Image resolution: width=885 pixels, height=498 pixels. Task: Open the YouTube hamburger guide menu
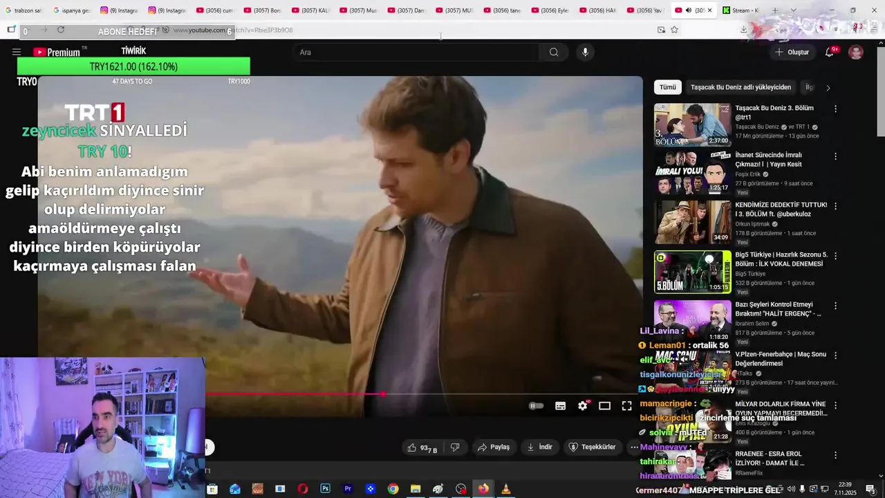coord(16,52)
